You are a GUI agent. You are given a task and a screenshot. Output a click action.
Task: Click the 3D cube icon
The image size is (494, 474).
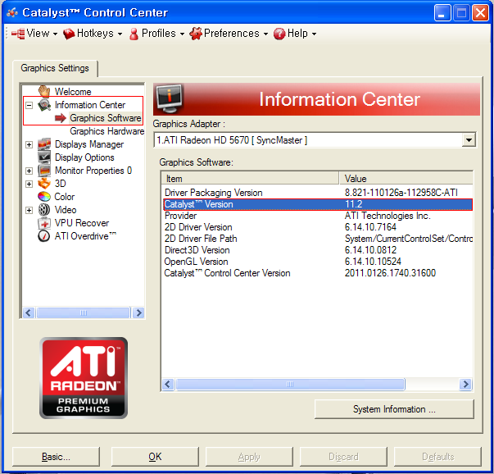44,183
